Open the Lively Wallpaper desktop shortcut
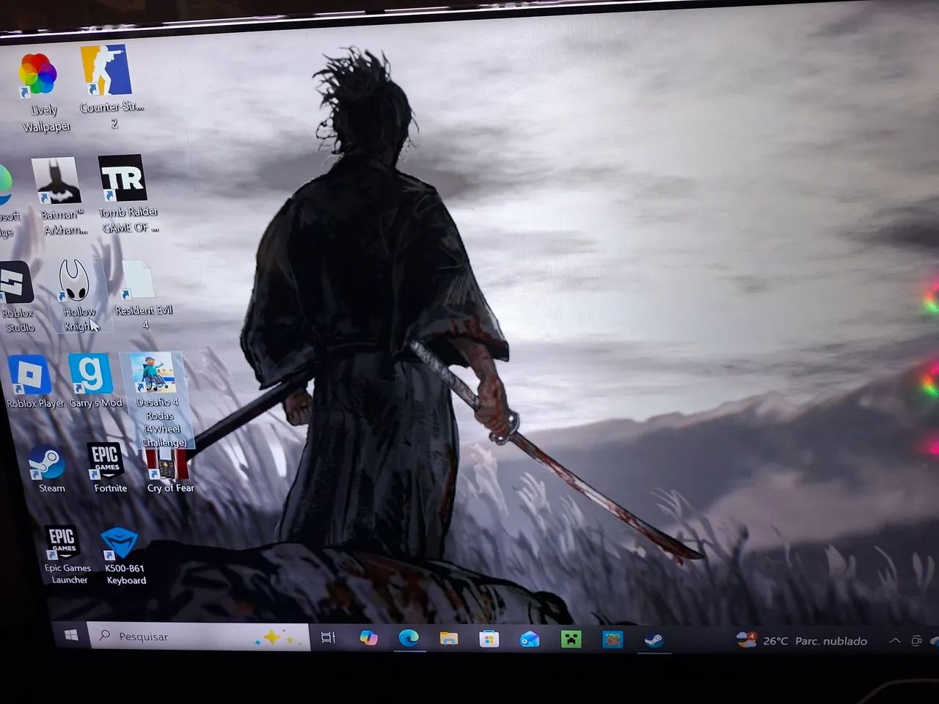Image resolution: width=939 pixels, height=704 pixels. click(x=40, y=92)
